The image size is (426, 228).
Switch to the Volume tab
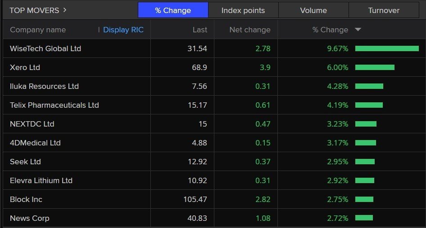313,10
